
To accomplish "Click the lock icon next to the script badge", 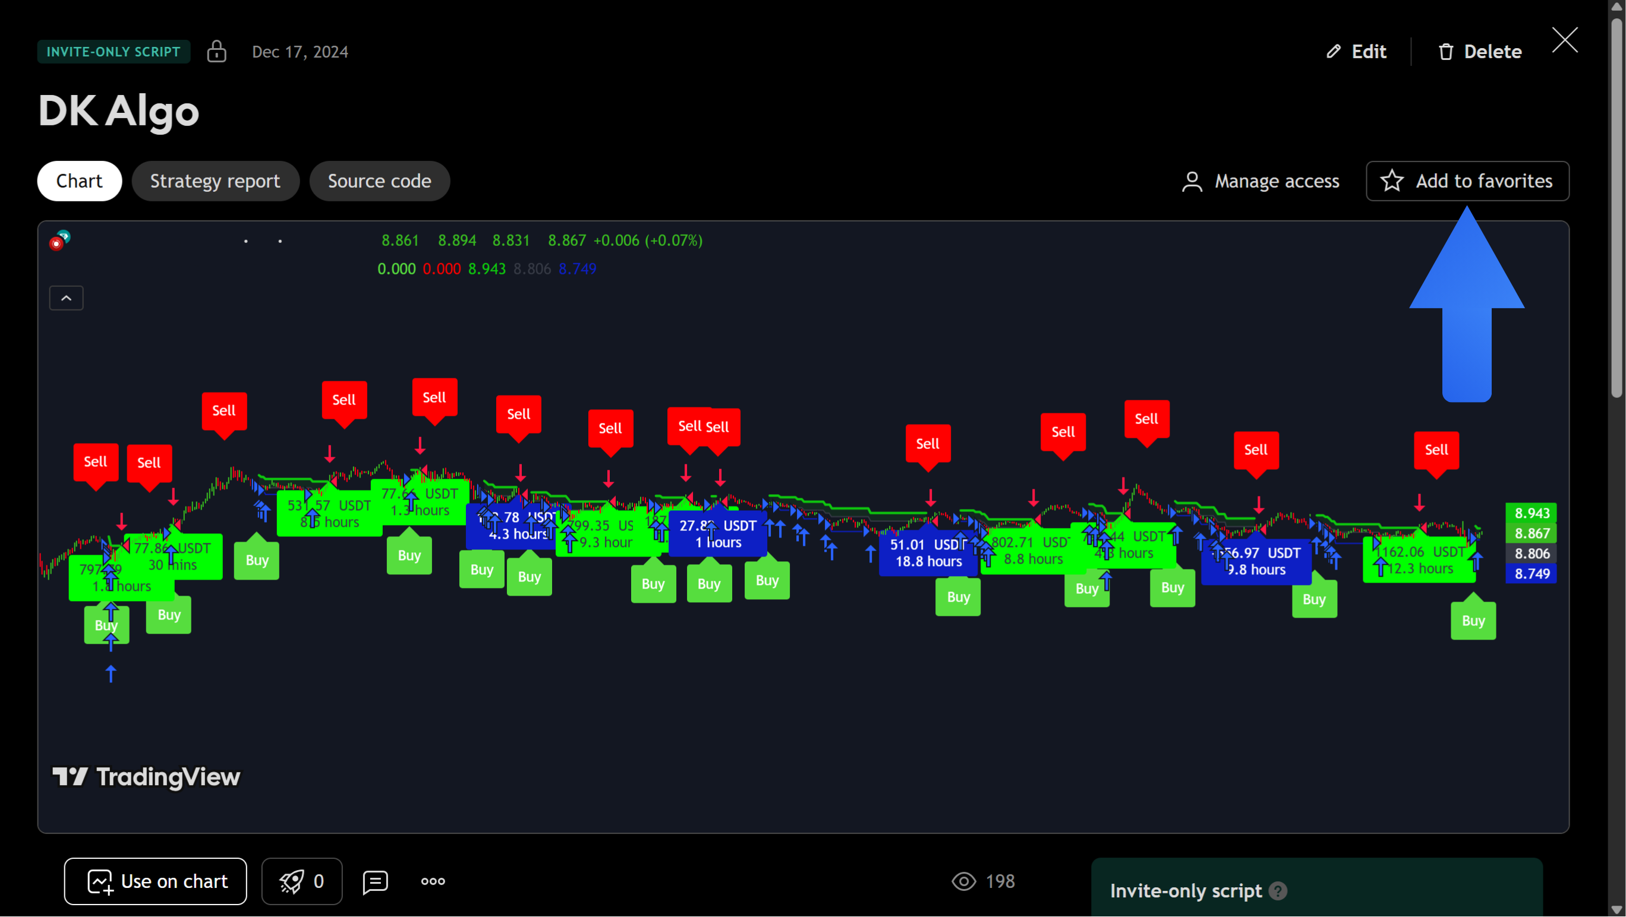I will point(216,52).
